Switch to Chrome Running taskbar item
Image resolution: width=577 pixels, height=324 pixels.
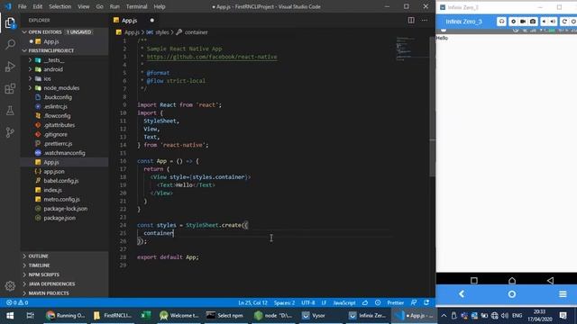[66, 316]
